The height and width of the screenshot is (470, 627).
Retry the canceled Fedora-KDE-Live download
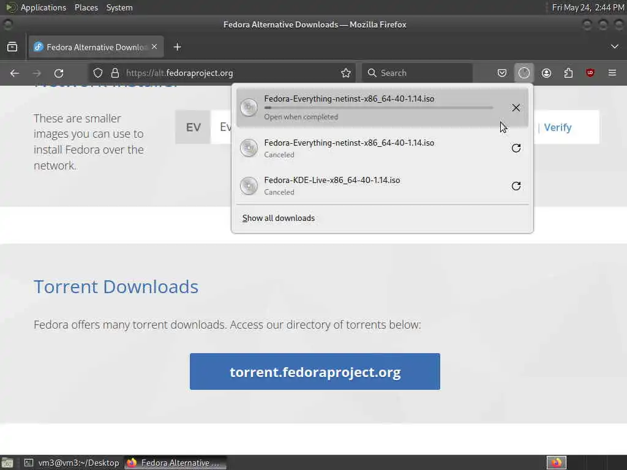(516, 186)
